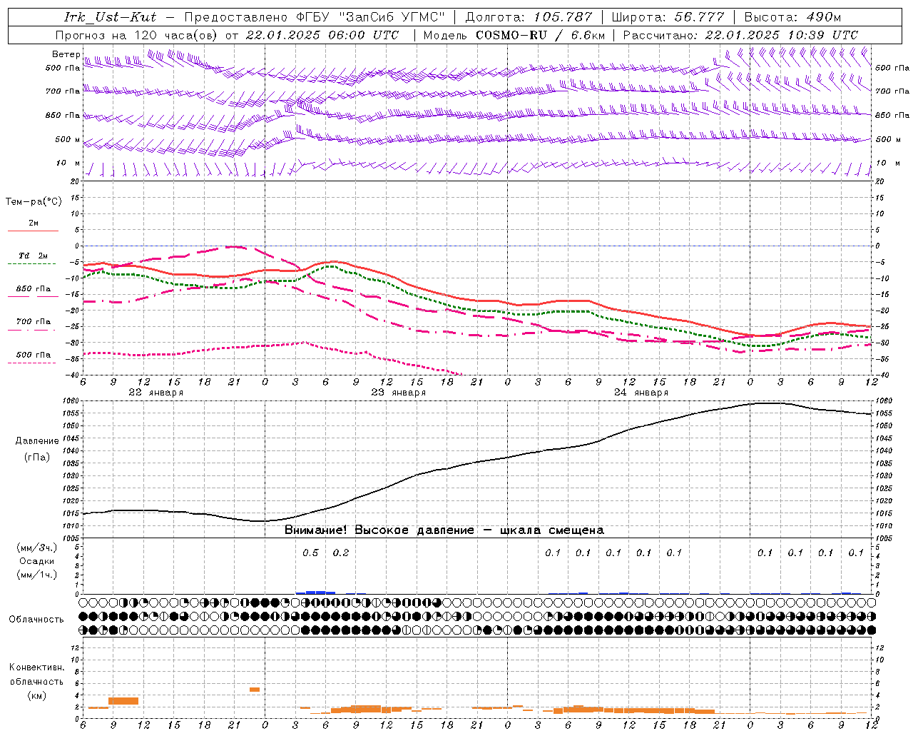Select the (мм/1ч.) precipitation unit label

tap(37, 575)
